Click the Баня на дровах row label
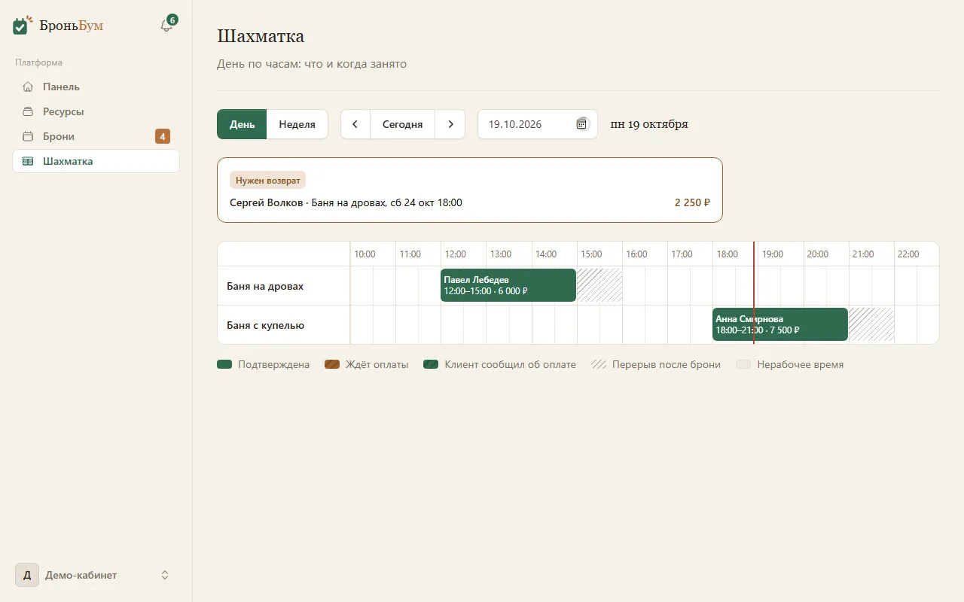This screenshot has height=602, width=964. [x=265, y=286]
